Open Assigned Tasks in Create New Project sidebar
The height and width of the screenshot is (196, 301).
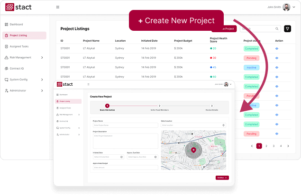click(64, 108)
